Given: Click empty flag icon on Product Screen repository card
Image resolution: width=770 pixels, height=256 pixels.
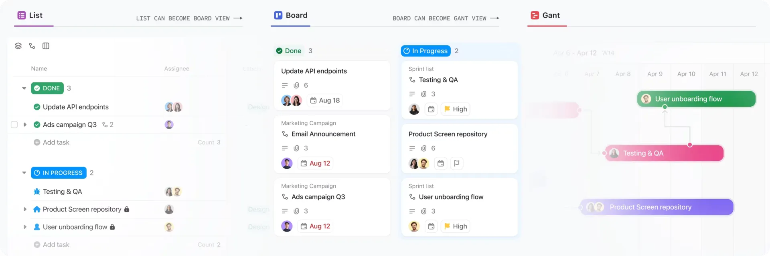Looking at the screenshot, I should pos(456,163).
